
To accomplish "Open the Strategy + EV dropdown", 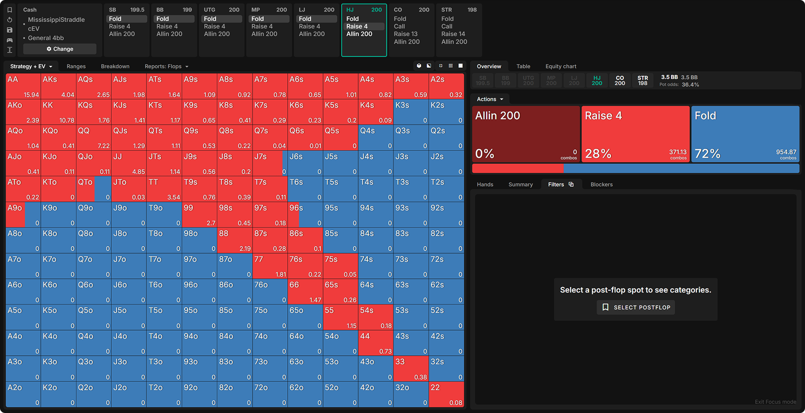I will point(31,66).
